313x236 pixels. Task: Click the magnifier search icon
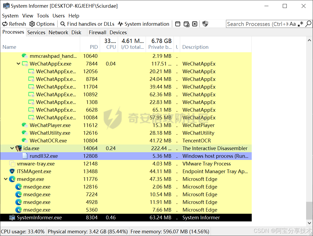[308, 24]
